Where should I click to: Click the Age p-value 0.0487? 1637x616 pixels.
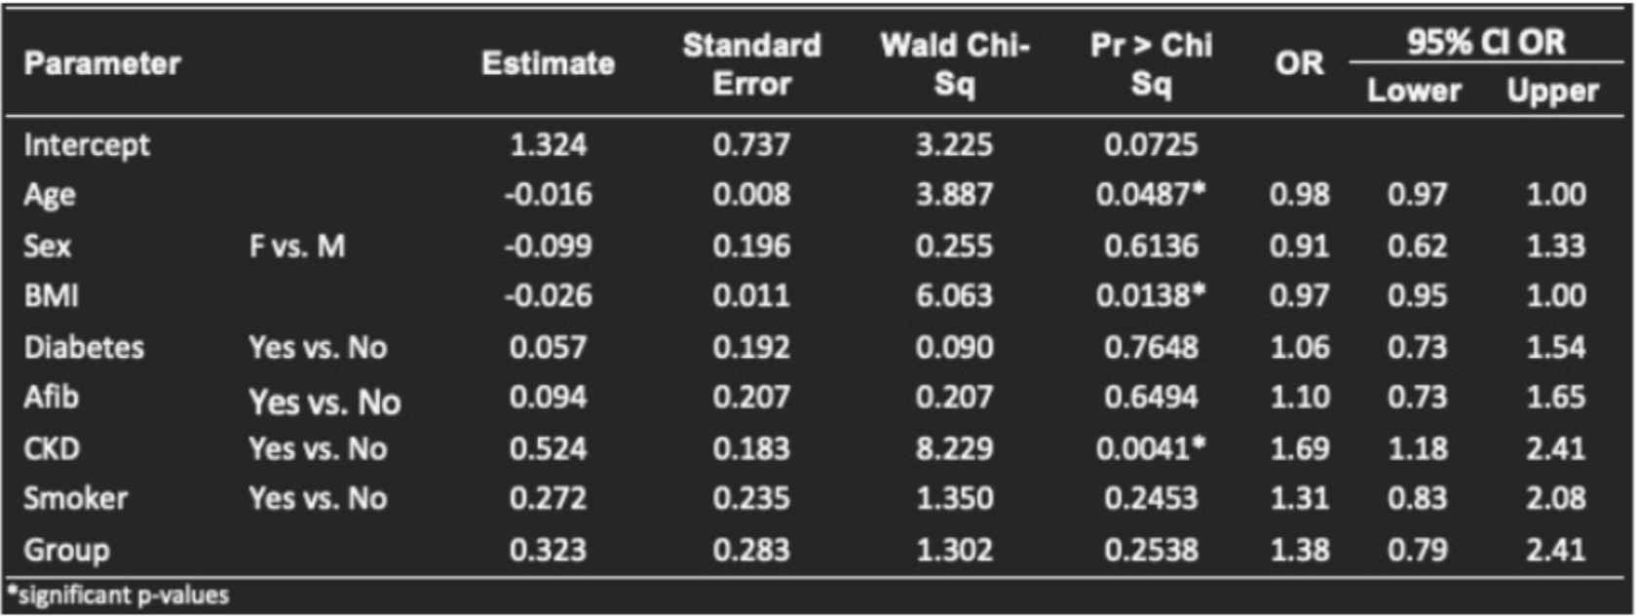(1149, 195)
